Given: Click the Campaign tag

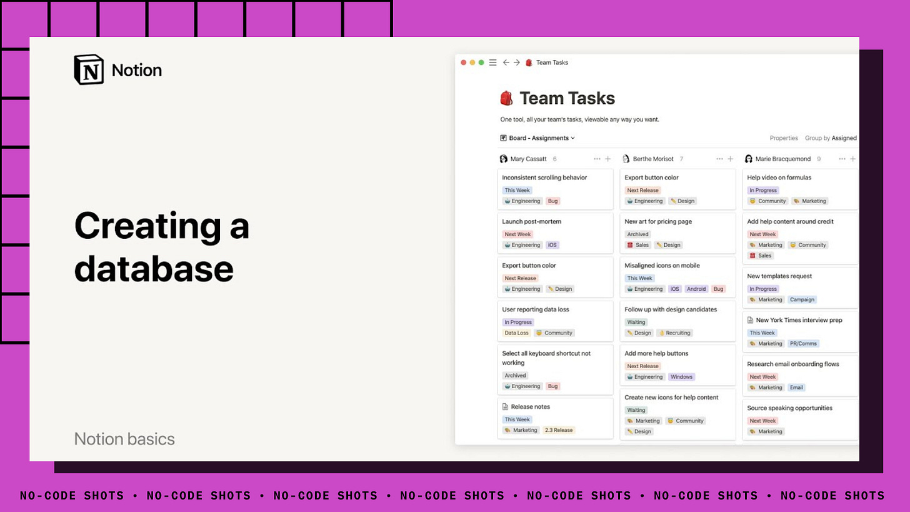Looking at the screenshot, I should click(x=802, y=299).
